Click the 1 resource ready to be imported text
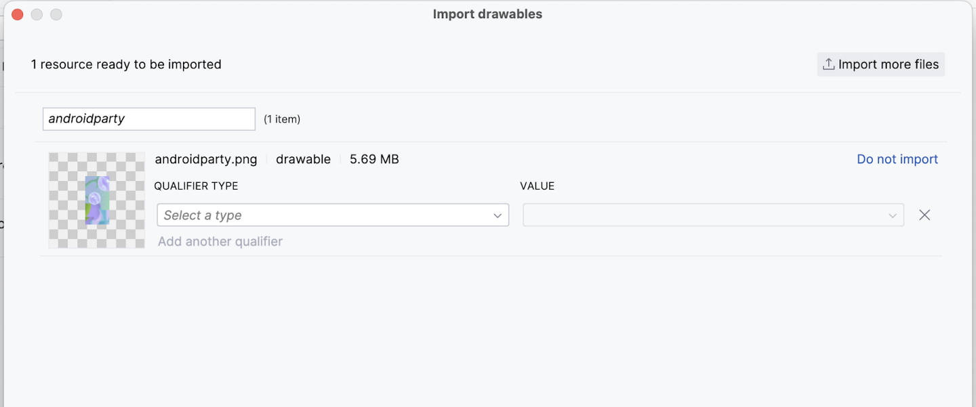Screen dimensions: 976x407 coord(126,64)
